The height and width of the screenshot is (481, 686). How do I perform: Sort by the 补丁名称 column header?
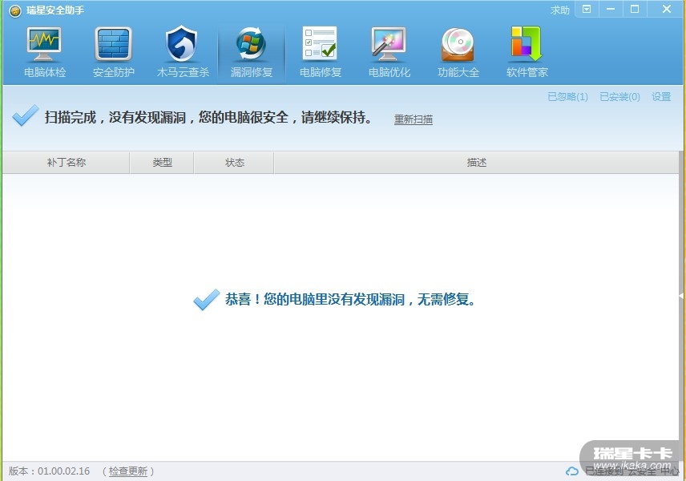[x=66, y=163]
